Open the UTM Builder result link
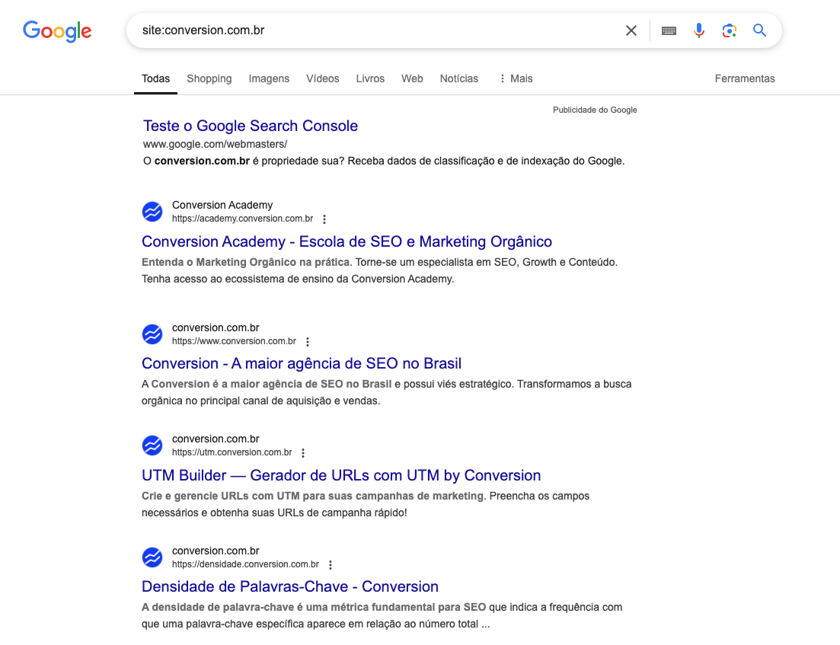Viewport: 840px width, 645px height. [x=341, y=475]
